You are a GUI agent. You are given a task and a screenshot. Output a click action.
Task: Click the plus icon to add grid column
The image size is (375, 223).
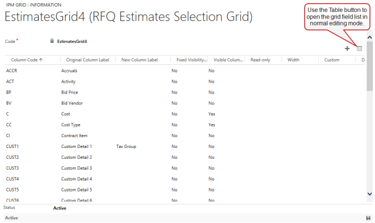(x=347, y=48)
